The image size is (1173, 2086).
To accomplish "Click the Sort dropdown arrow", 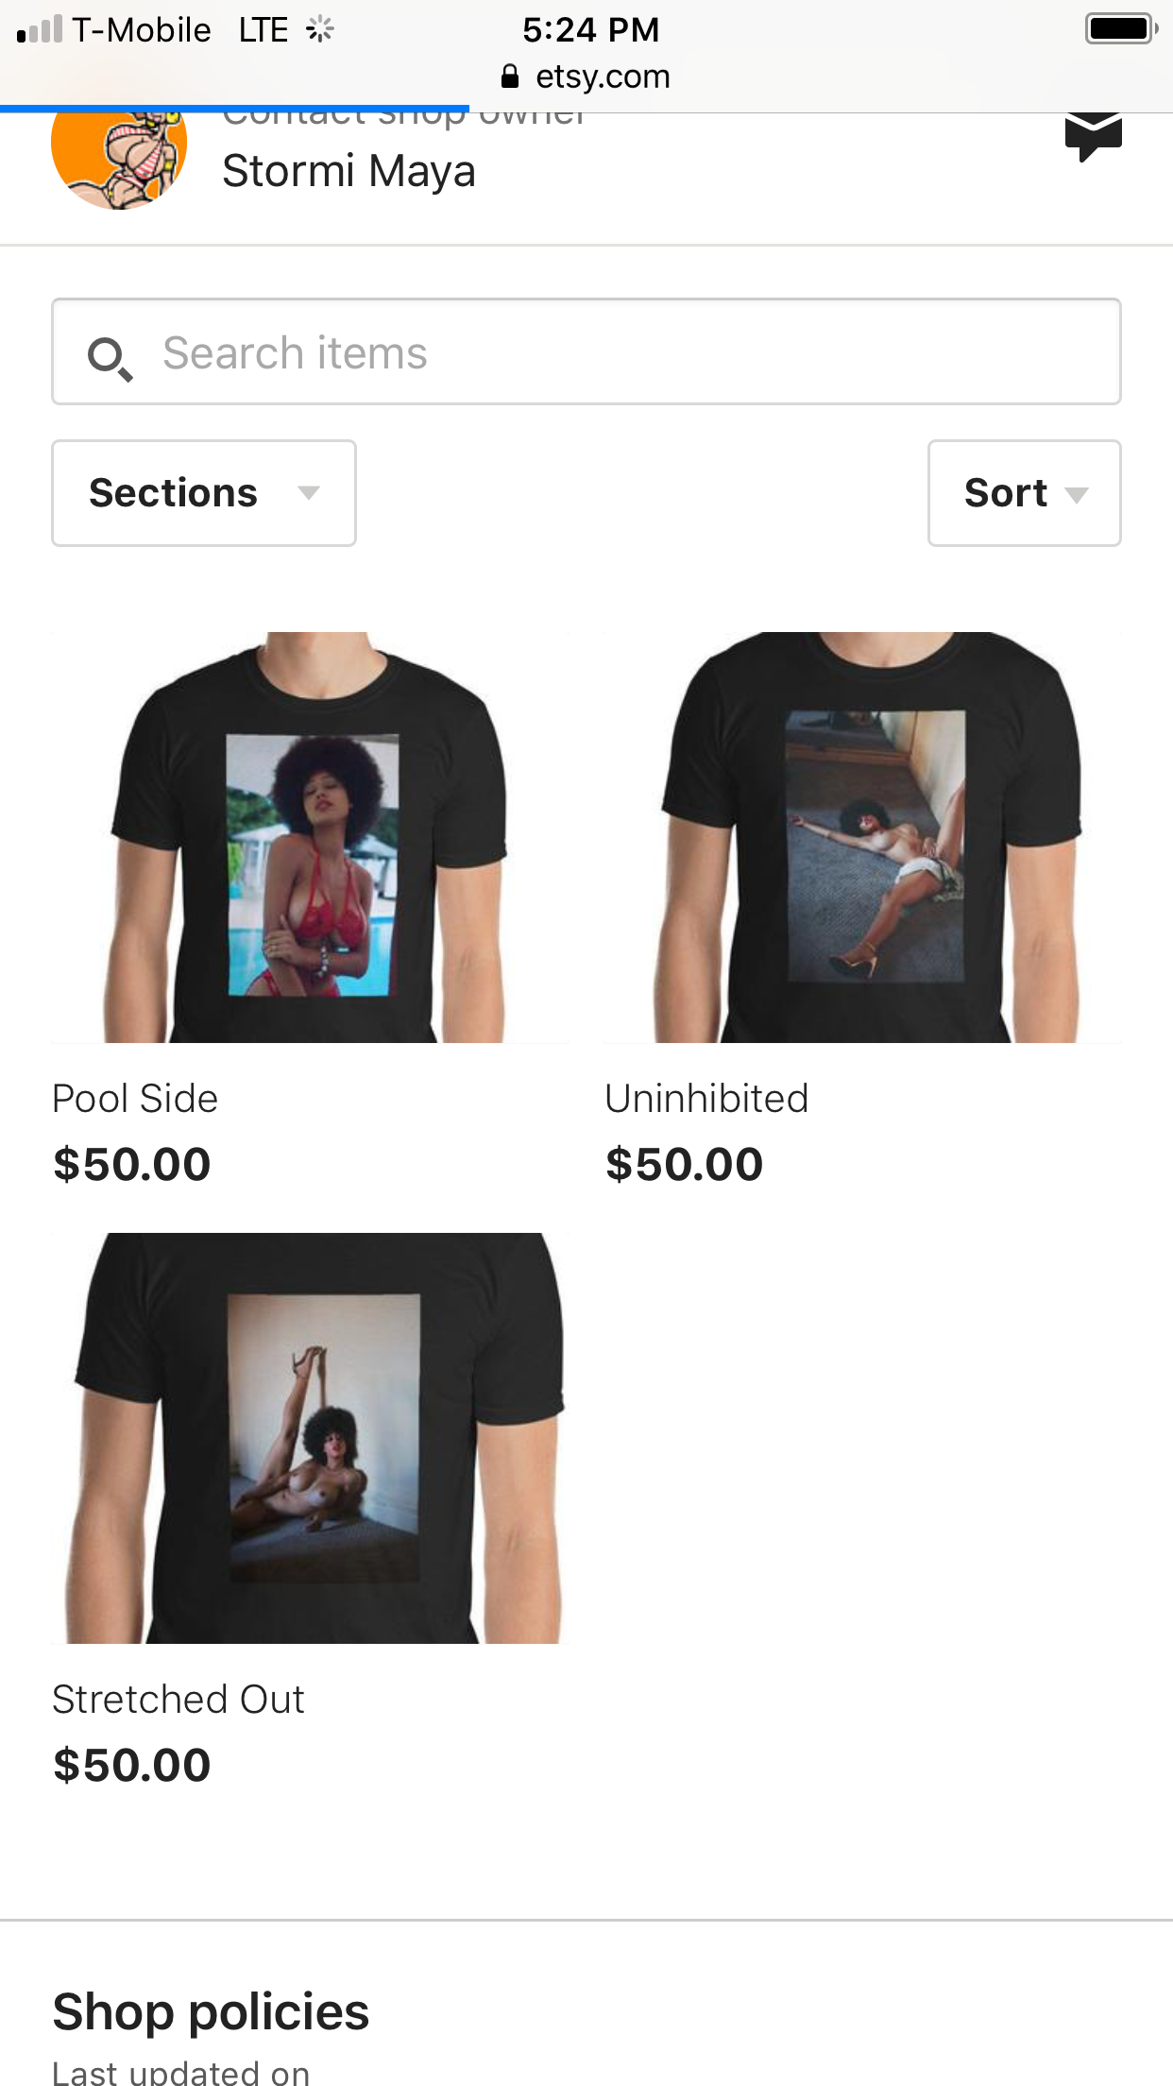I will click(x=1077, y=494).
